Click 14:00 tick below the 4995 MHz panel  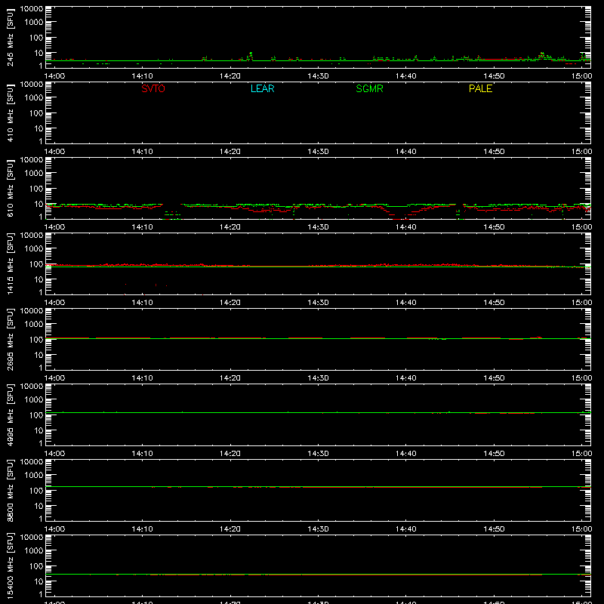coord(54,454)
